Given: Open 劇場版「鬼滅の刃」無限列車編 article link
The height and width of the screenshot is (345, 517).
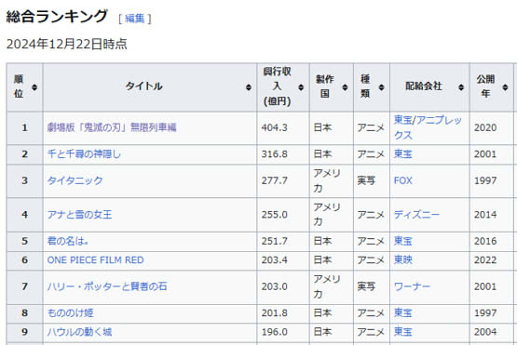Looking at the screenshot, I should (x=112, y=127).
